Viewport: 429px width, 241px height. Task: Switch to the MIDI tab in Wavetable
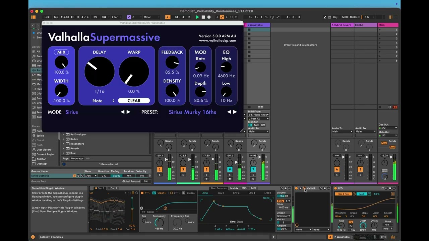[244, 188]
